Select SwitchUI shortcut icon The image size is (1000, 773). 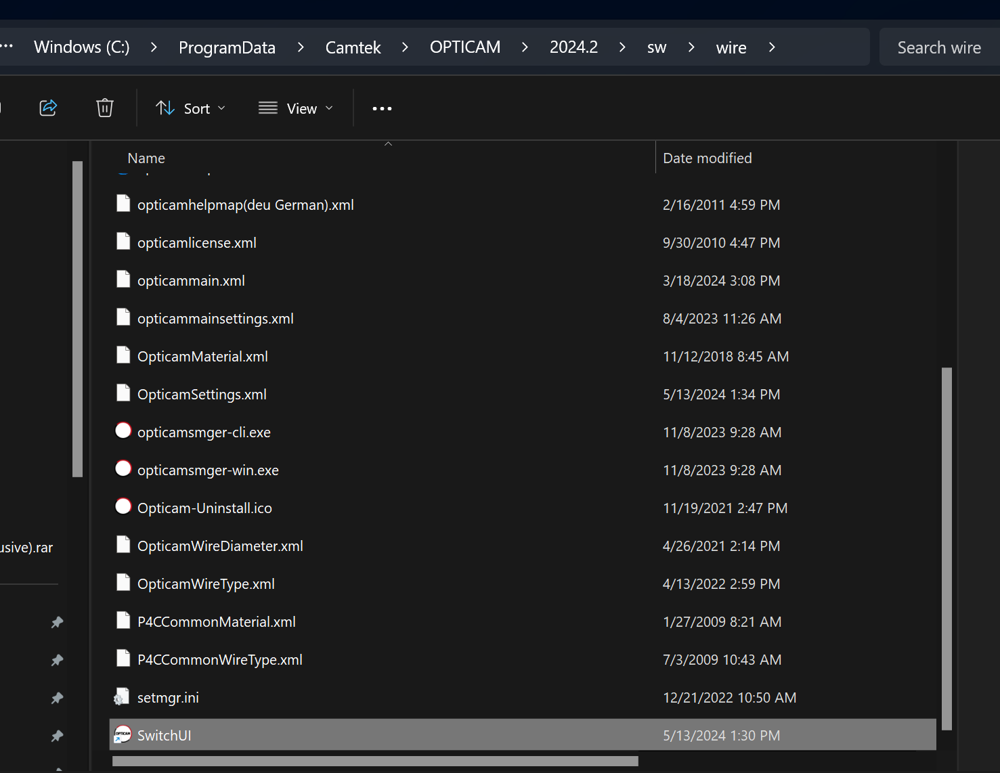click(x=123, y=734)
